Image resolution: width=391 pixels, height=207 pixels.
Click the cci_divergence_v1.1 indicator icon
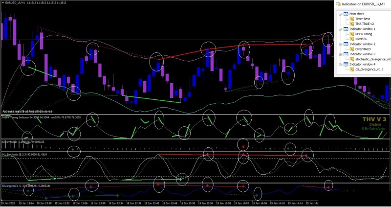tap(352, 69)
